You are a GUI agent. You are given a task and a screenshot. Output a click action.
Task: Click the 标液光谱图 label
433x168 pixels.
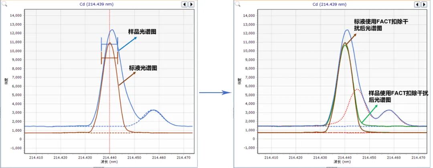tap(143, 68)
